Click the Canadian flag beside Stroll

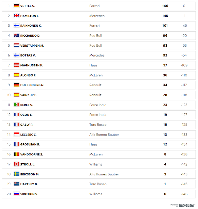(x=17, y=164)
